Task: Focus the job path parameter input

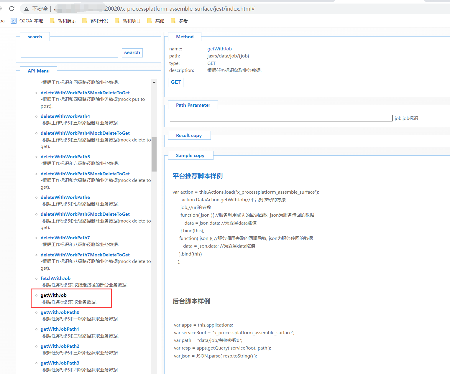Action: [281, 118]
